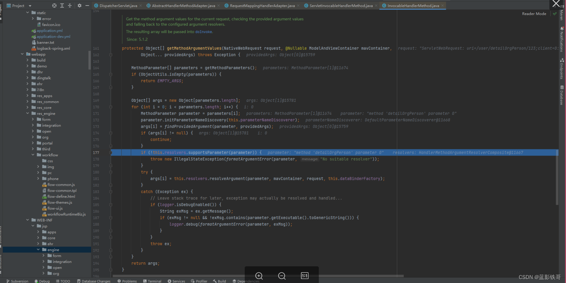The width and height of the screenshot is (566, 283).
Task: Toggle Reader Mode in editor
Action: coord(534,14)
